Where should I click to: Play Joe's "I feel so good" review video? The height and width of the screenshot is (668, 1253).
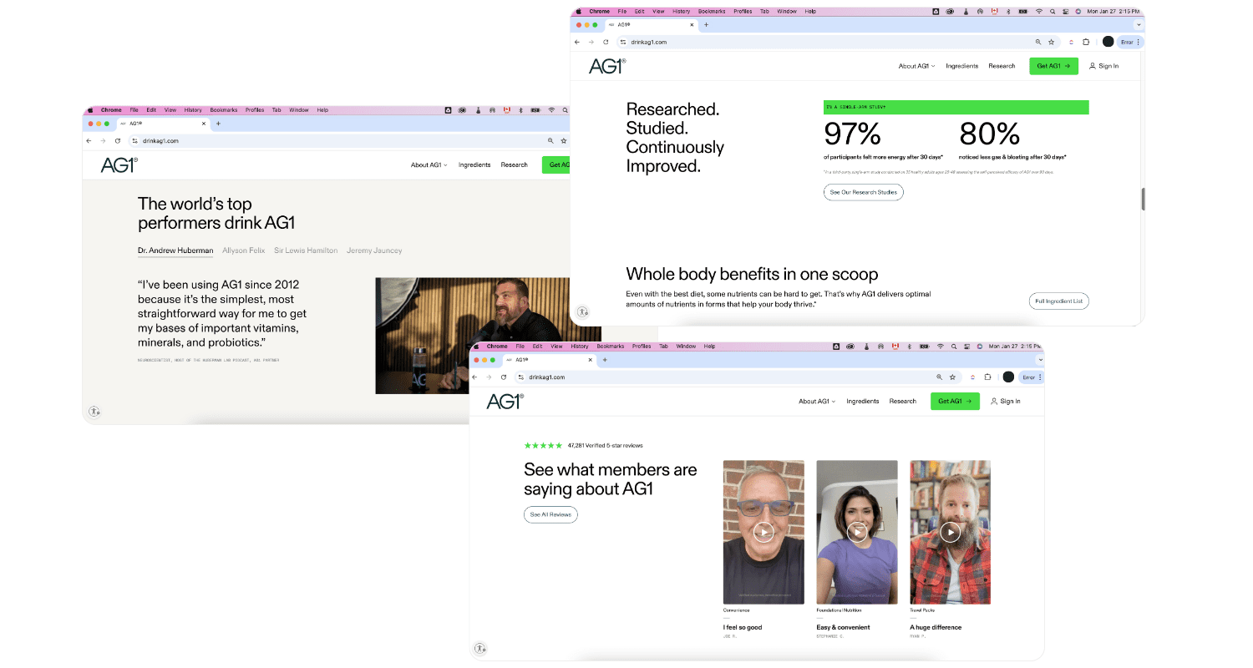coord(763,532)
